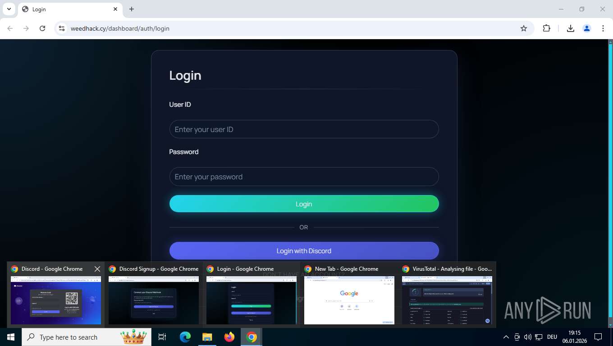Switch to New Tab window preview
Image resolution: width=613 pixels, height=346 pixels.
pyautogui.click(x=349, y=295)
